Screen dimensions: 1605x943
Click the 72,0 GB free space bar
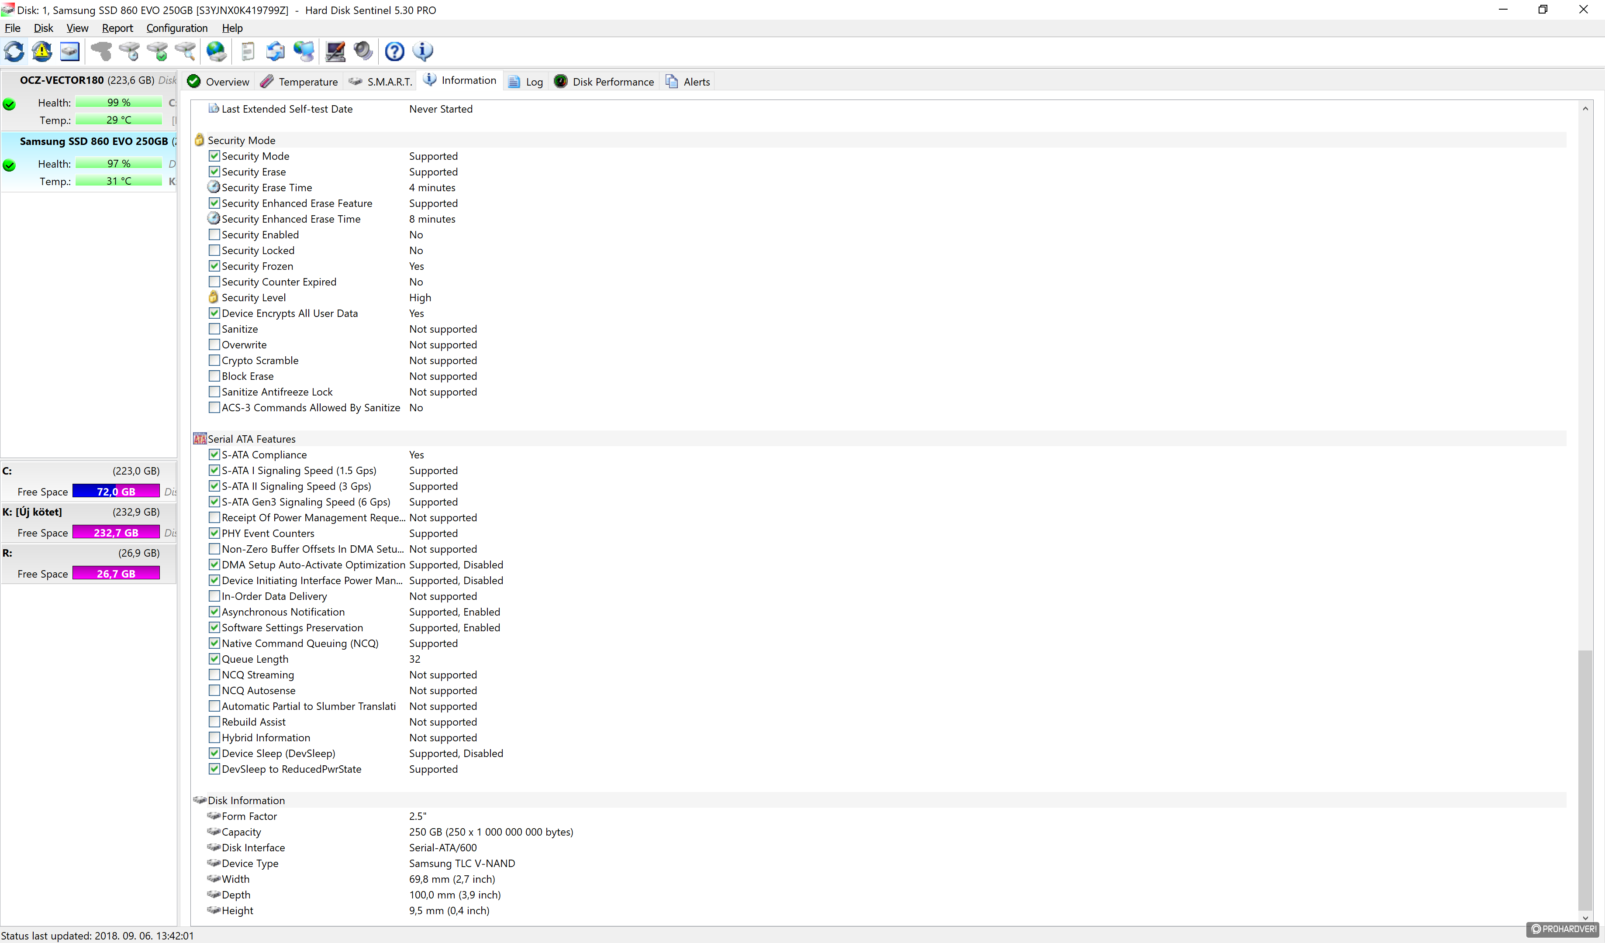116,491
